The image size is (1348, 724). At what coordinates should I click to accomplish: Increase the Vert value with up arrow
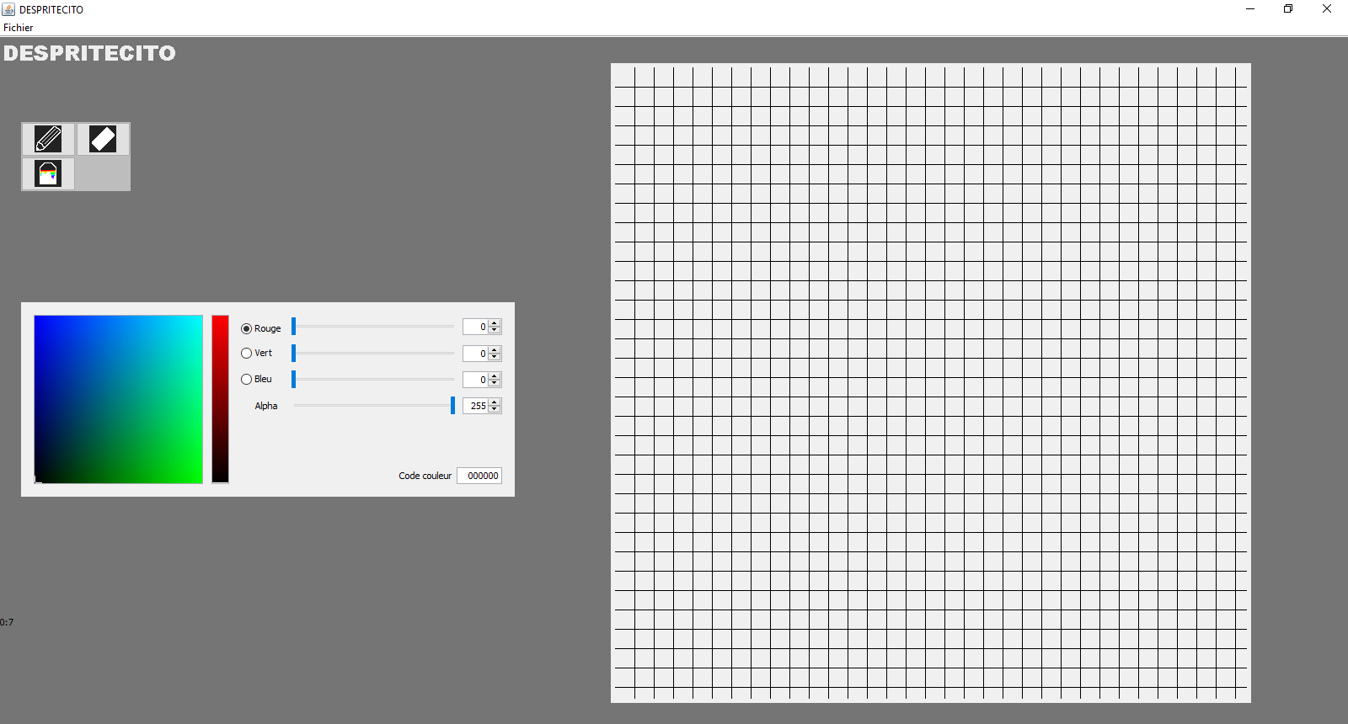[x=495, y=349]
